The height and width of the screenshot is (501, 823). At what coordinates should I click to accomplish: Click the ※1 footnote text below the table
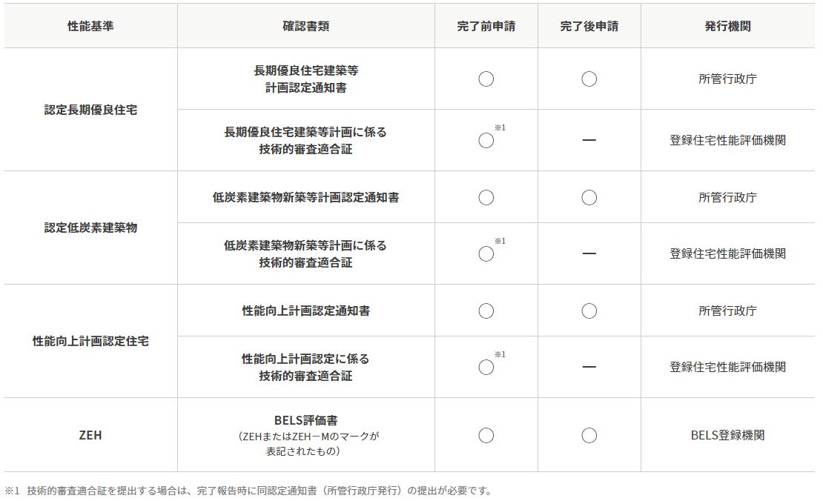249,491
